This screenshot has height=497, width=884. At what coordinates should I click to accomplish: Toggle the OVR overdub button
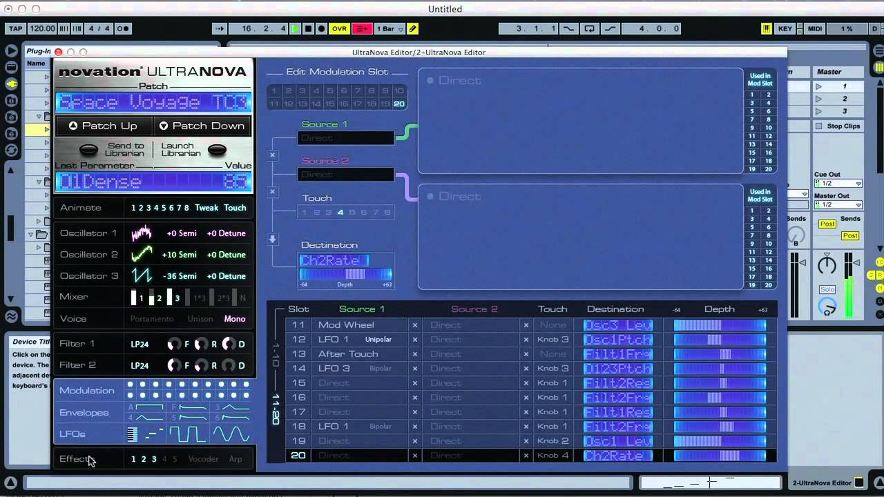coord(339,28)
